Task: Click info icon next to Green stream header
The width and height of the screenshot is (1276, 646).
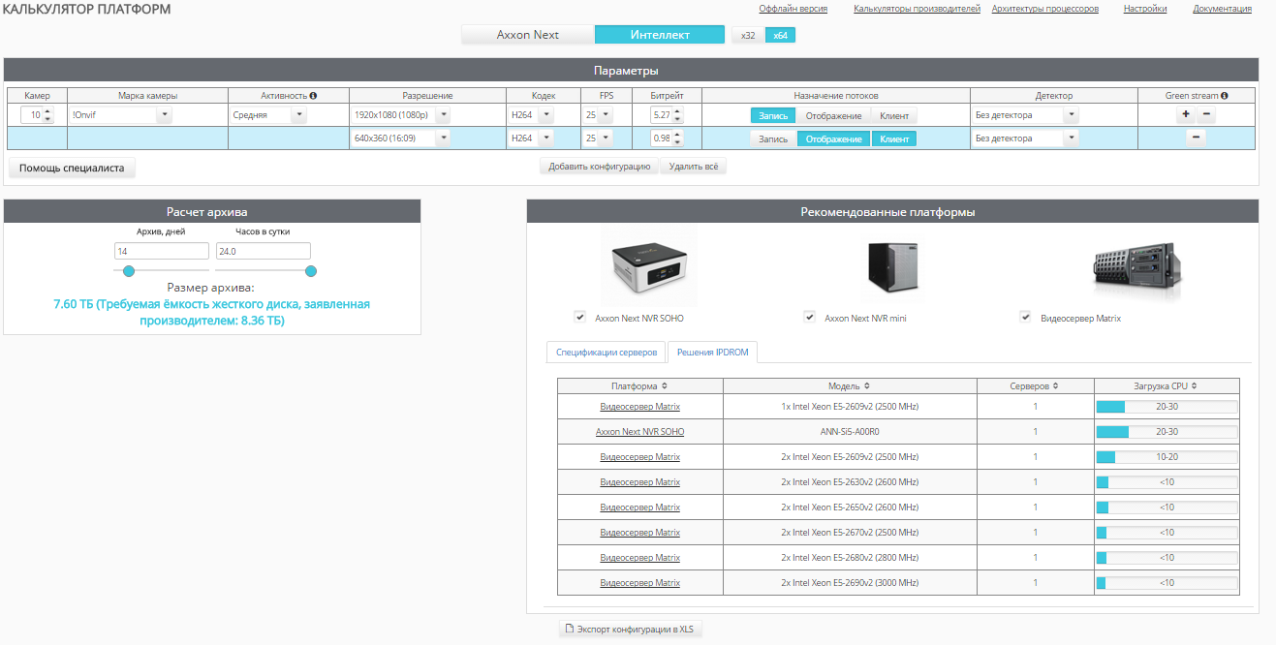Action: tap(1225, 96)
